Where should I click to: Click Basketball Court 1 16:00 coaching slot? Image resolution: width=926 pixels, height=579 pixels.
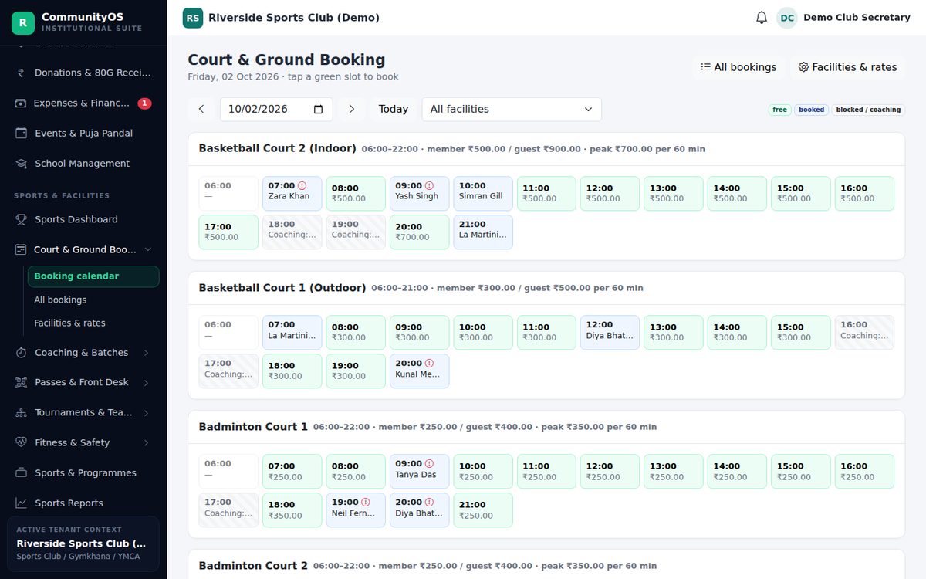[864, 333]
